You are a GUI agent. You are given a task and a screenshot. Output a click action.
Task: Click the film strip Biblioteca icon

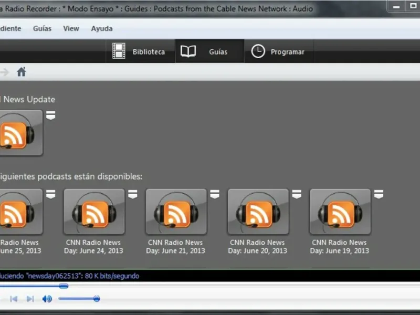119,51
